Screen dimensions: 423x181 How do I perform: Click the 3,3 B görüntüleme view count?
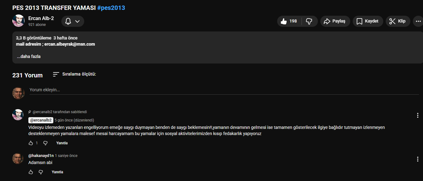tap(34, 38)
